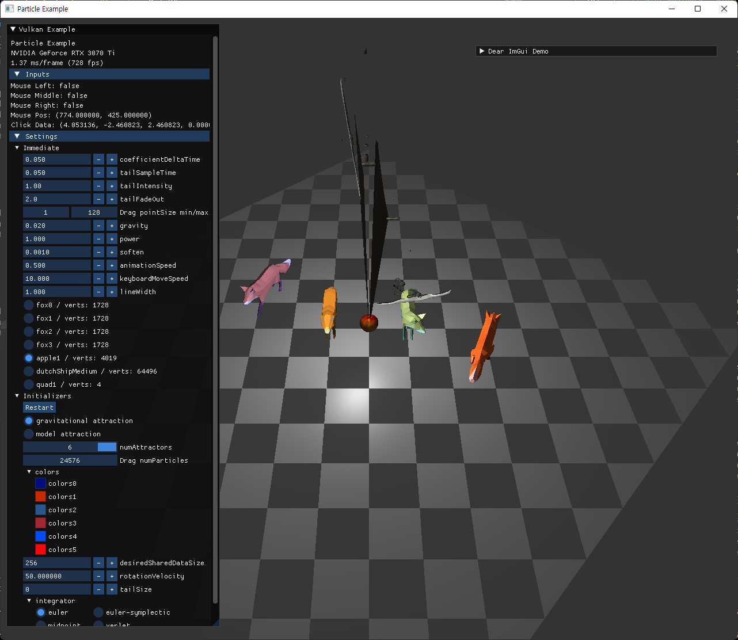738x640 pixels.
Task: Select the fox3 model radio button
Action: tap(29, 345)
